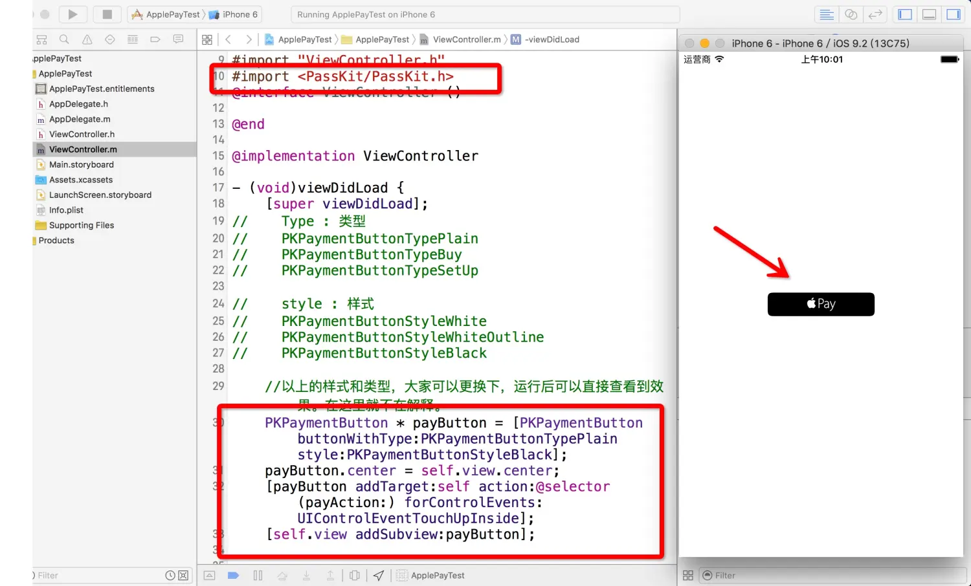Viewport: 971px width, 586px height.
Task: Click the '[self.view addSubview:payButton];' line
Action: click(400, 534)
